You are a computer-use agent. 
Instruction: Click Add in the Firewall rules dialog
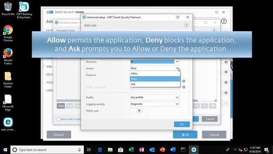pyautogui.click(x=61, y=106)
